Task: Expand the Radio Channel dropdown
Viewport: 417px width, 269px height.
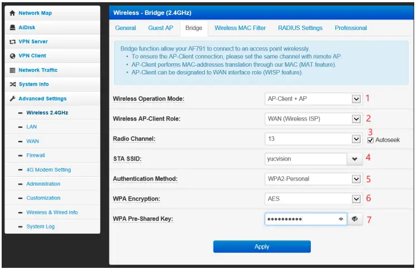Action: coord(356,139)
